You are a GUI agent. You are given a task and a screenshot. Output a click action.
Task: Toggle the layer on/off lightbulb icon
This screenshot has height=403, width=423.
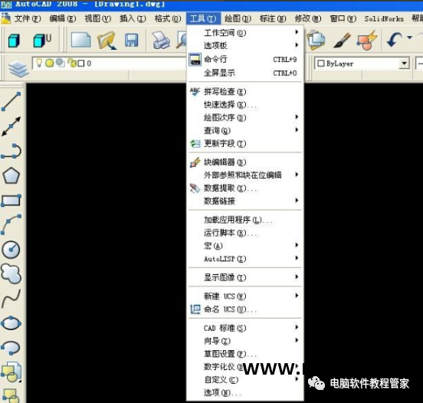pyautogui.click(x=39, y=63)
